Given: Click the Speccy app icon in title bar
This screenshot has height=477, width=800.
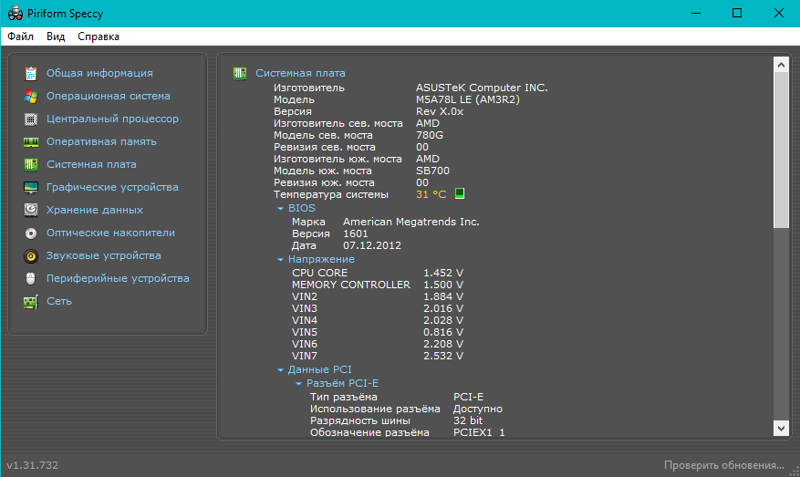Looking at the screenshot, I should click(x=16, y=14).
